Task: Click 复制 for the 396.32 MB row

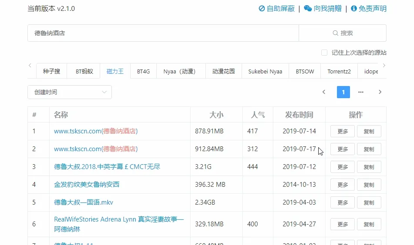Action: (369, 185)
